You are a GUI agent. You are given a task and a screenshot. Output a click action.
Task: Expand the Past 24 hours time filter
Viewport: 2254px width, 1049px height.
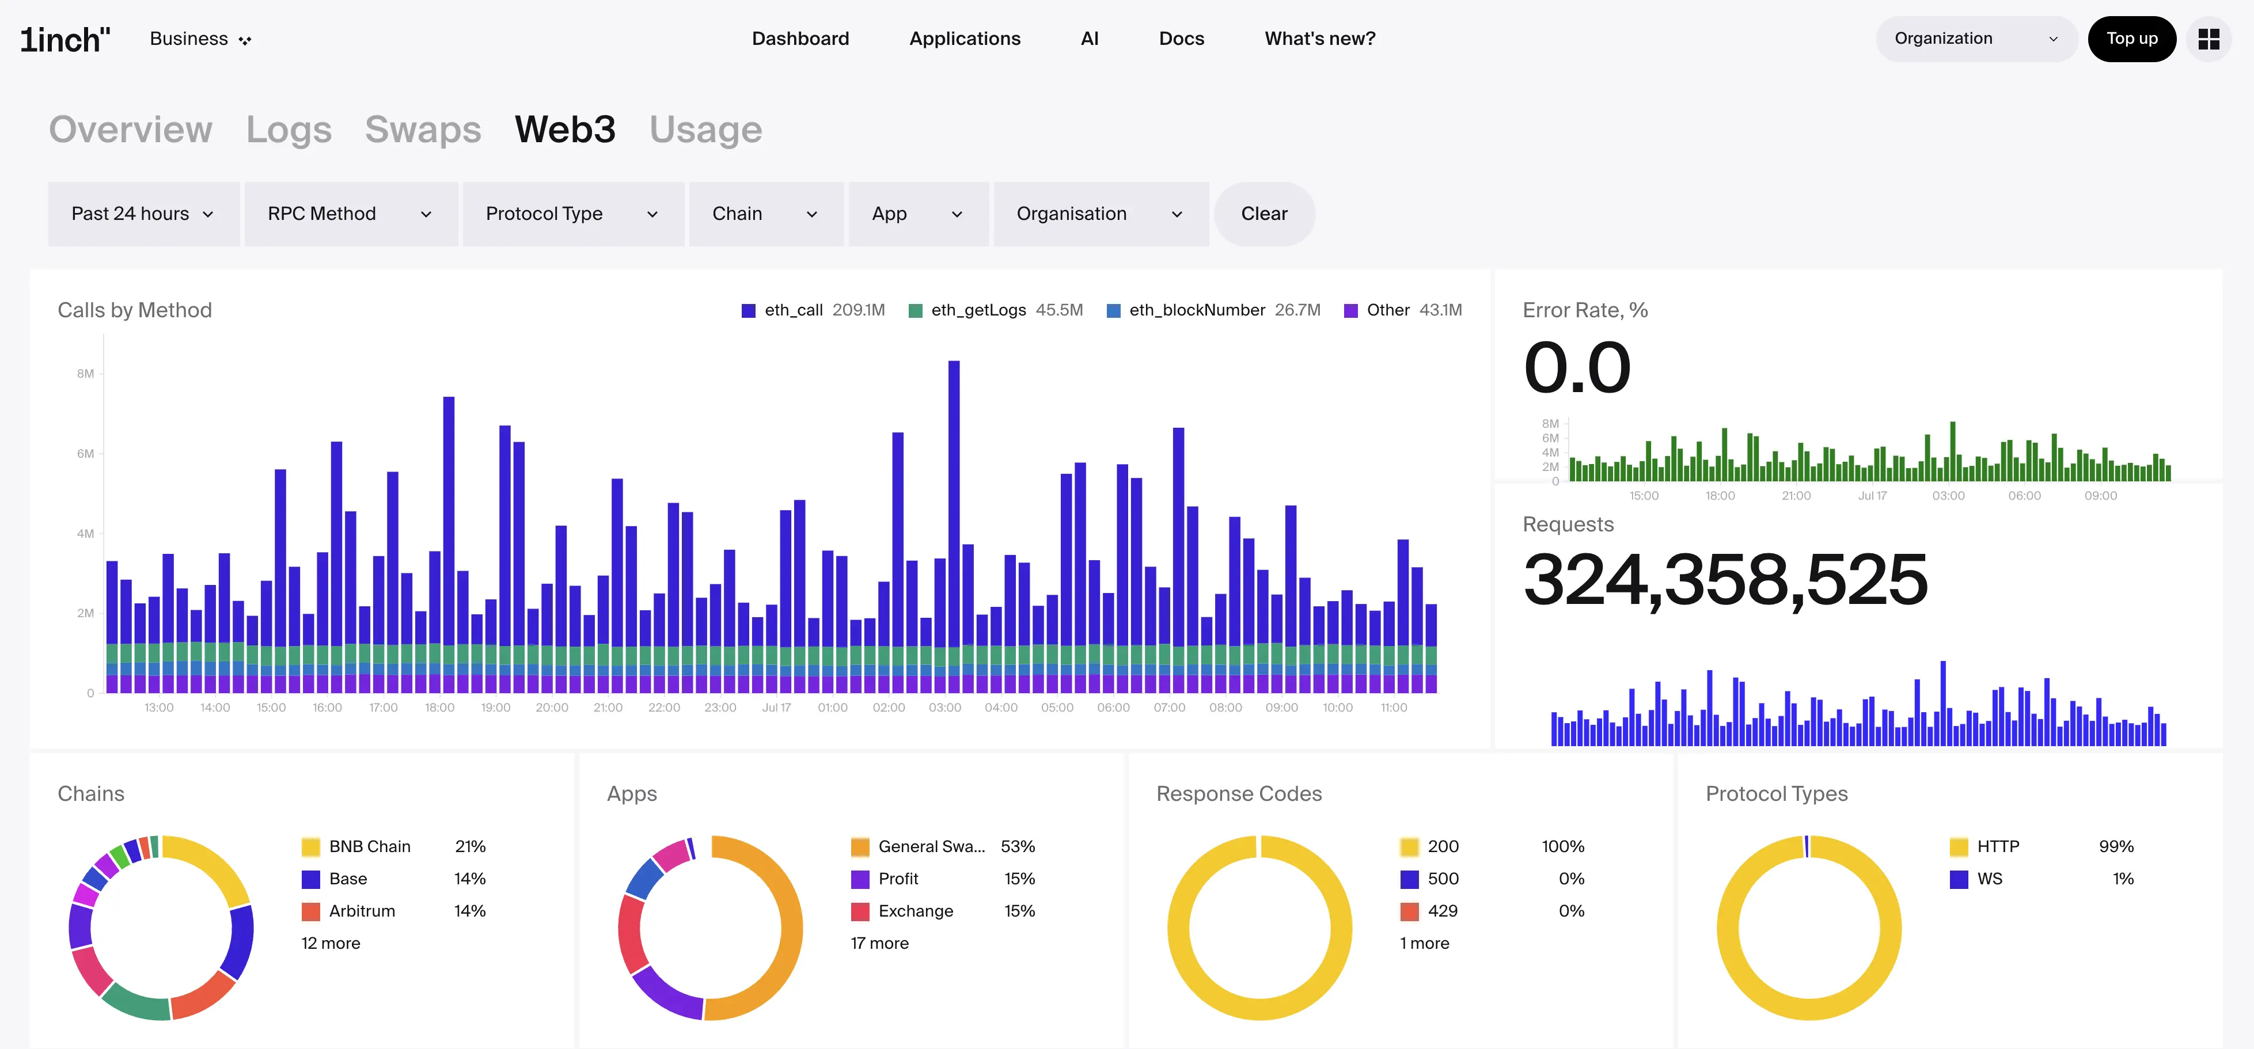[143, 214]
